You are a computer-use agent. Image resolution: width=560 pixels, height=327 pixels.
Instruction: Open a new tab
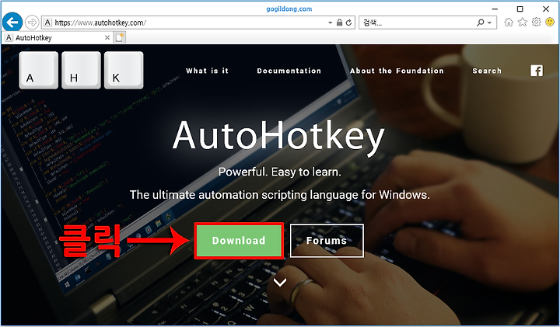(120, 37)
